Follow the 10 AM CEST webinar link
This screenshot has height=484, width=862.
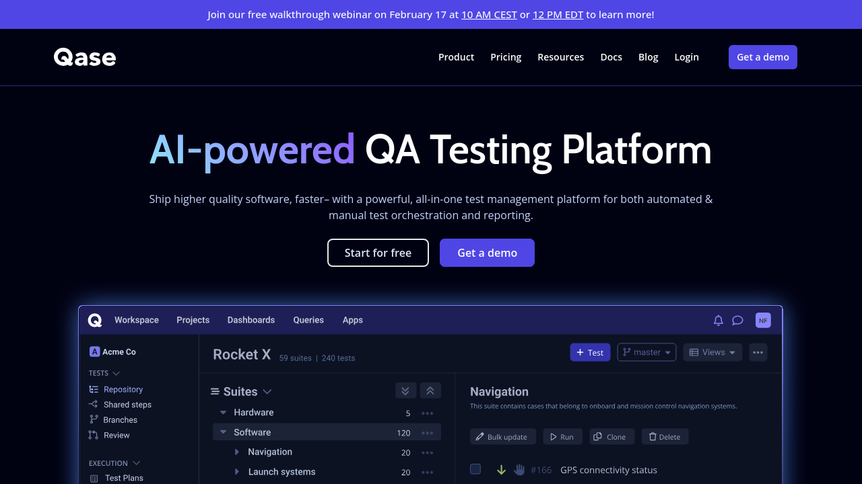click(489, 14)
